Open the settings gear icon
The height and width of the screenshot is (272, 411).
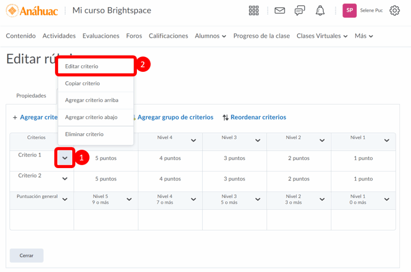click(x=395, y=11)
